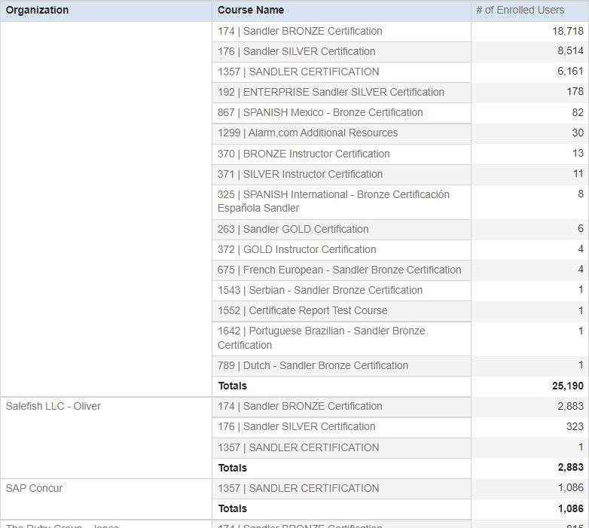
Task: Click the enrolled users value 6,161
Action: [x=570, y=72]
